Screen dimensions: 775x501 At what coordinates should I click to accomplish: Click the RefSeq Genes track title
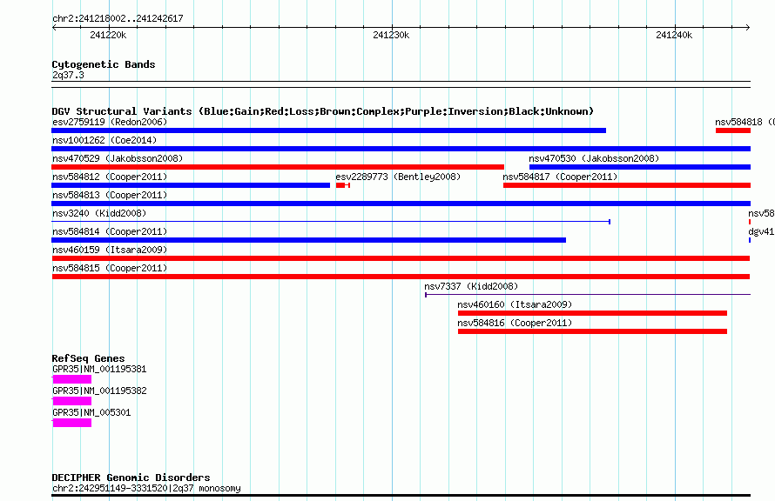[x=89, y=358]
